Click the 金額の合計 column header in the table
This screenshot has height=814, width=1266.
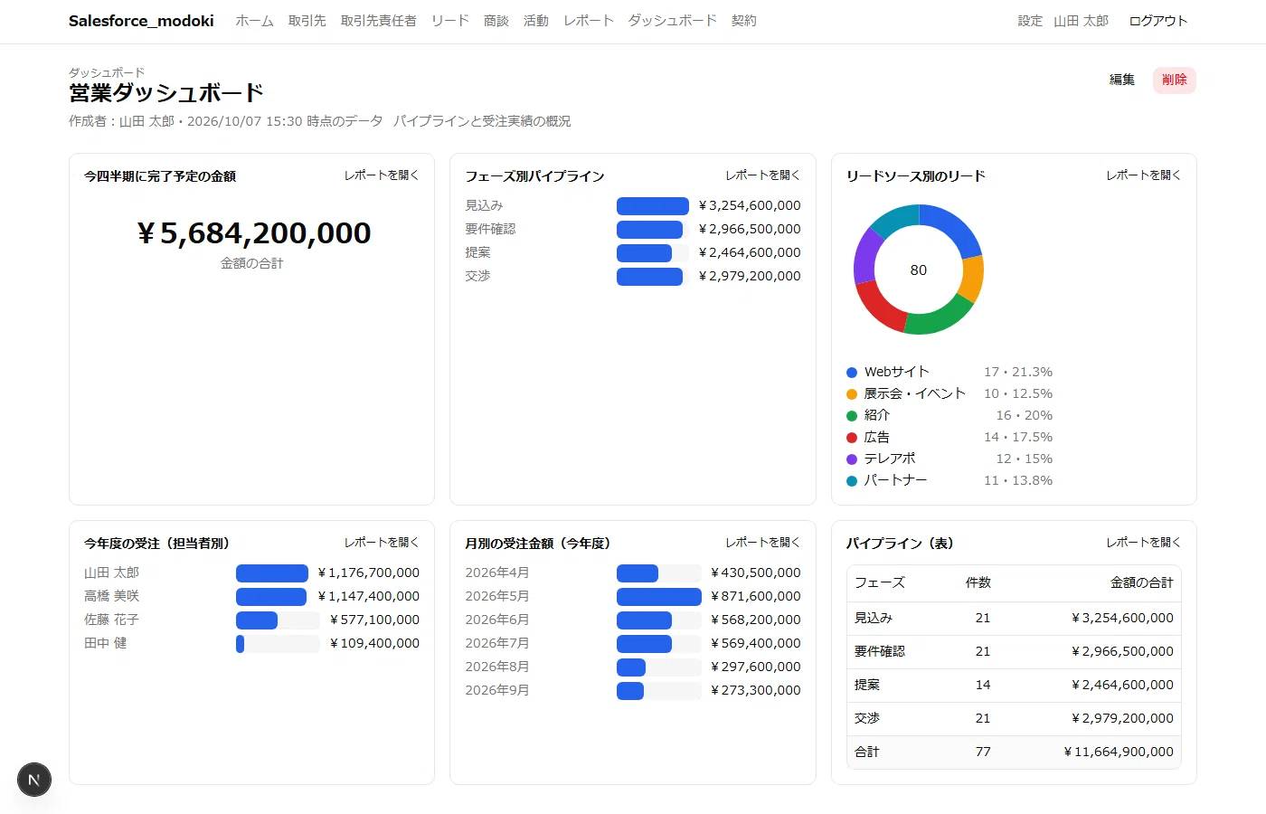1142,583
